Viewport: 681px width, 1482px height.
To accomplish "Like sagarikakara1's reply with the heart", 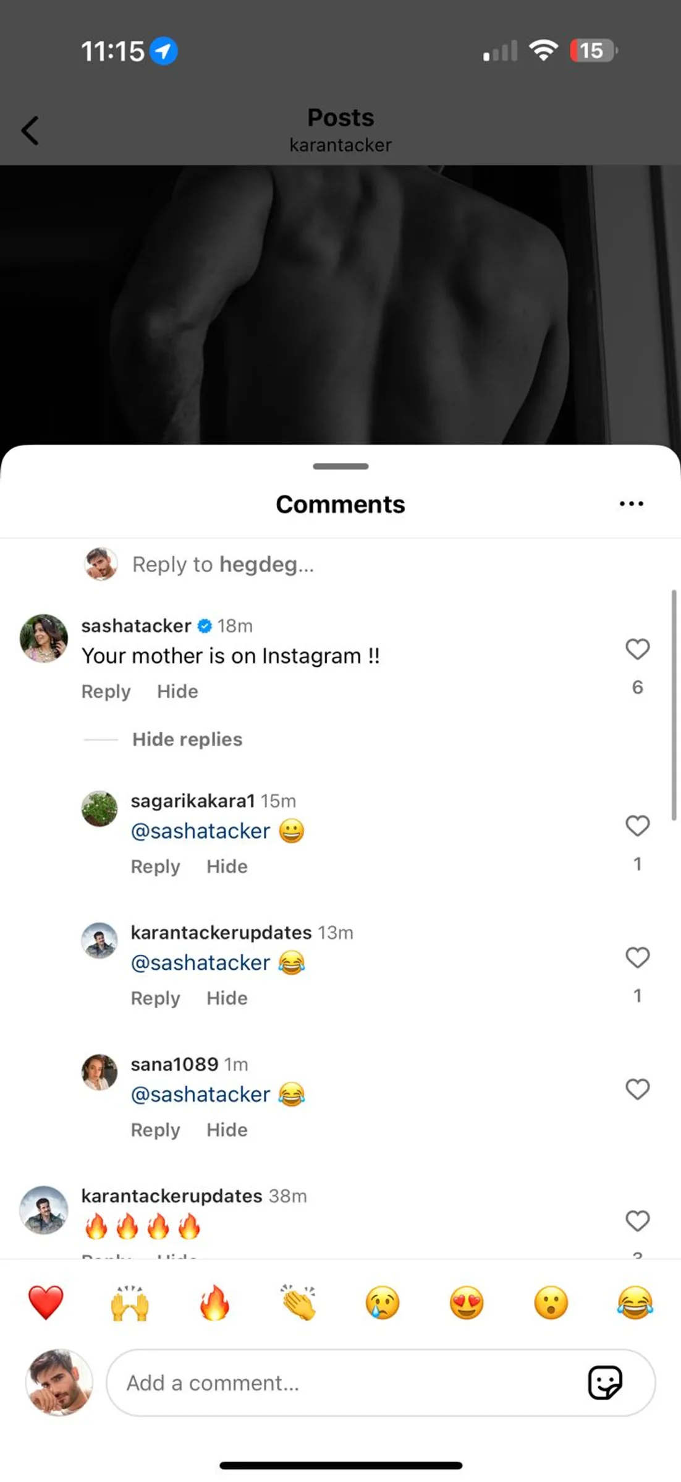I will click(x=637, y=826).
